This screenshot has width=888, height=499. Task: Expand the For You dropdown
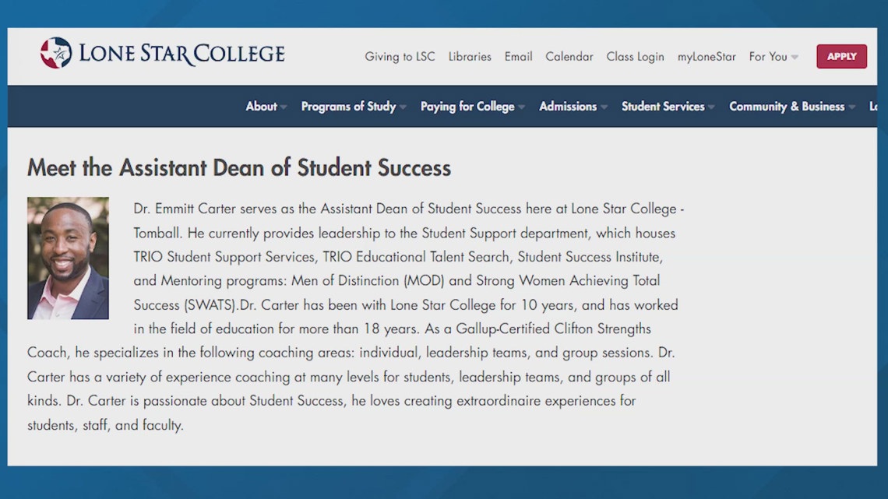773,57
